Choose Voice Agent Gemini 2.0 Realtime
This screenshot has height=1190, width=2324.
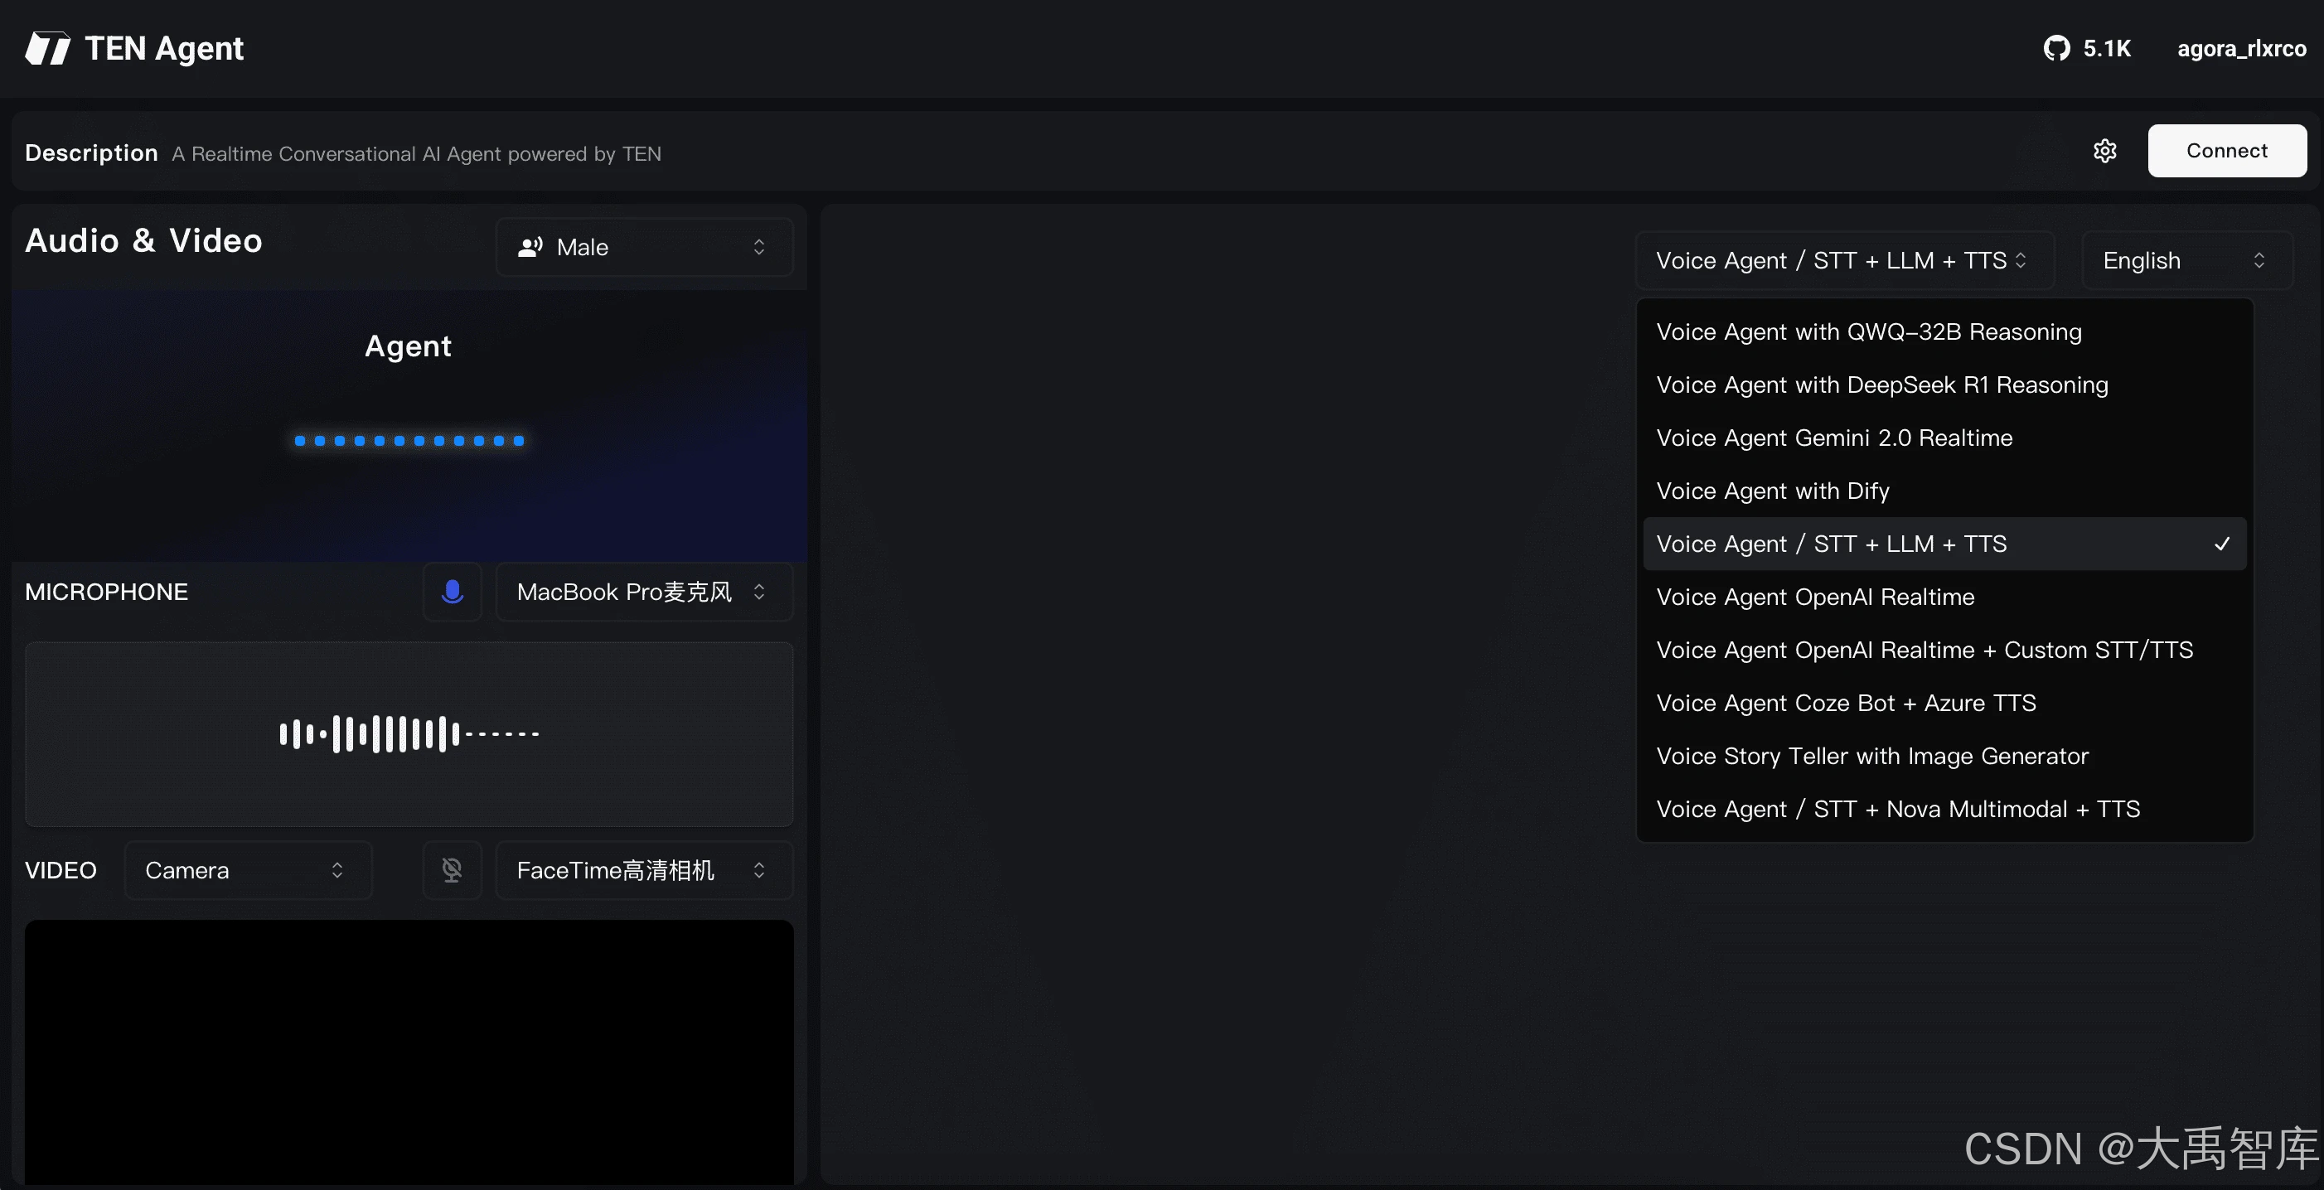(1834, 438)
